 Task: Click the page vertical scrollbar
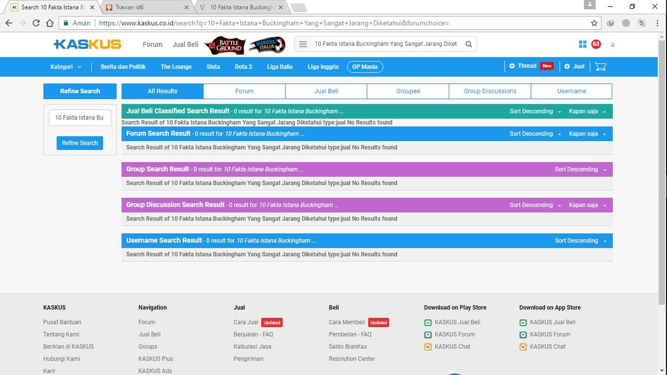pos(662,172)
